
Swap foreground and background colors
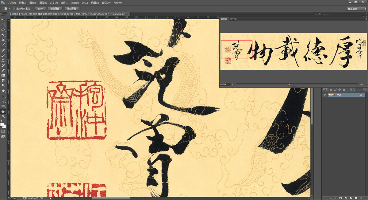tap(5, 120)
